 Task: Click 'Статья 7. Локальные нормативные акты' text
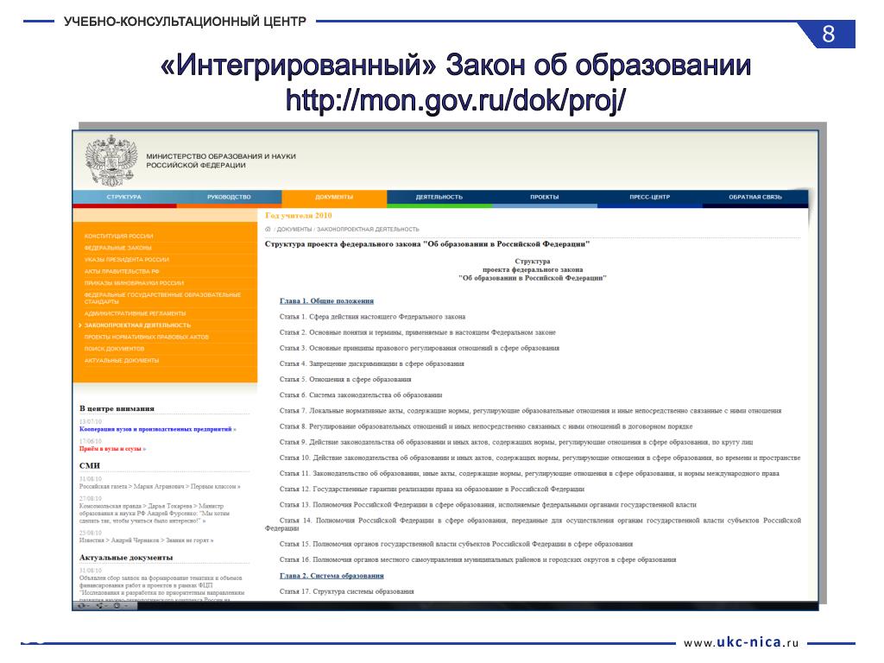tap(531, 411)
